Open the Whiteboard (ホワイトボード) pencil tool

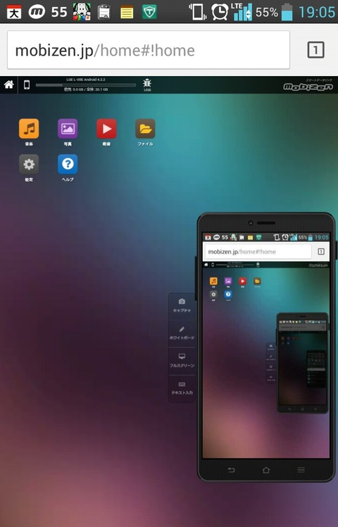pos(182,333)
